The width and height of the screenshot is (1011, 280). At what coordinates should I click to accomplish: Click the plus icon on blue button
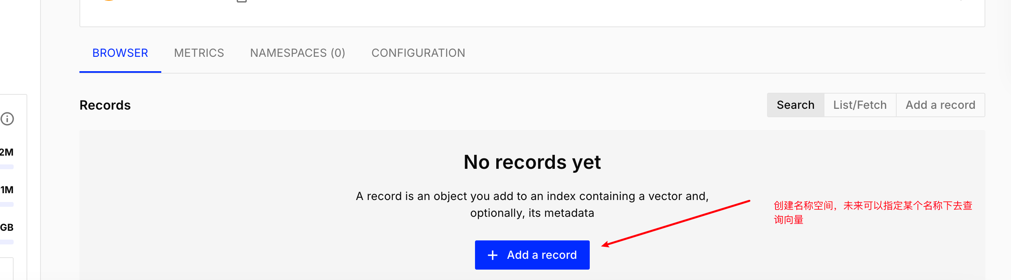(493, 255)
